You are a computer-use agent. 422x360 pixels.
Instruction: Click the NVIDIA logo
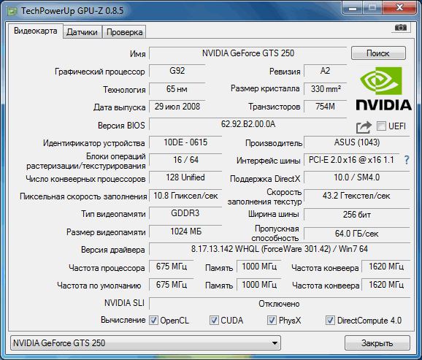click(383, 89)
